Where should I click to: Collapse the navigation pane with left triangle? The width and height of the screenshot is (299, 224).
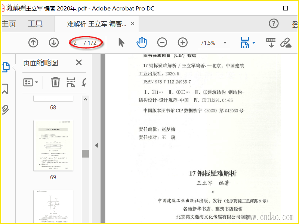coord(96,145)
